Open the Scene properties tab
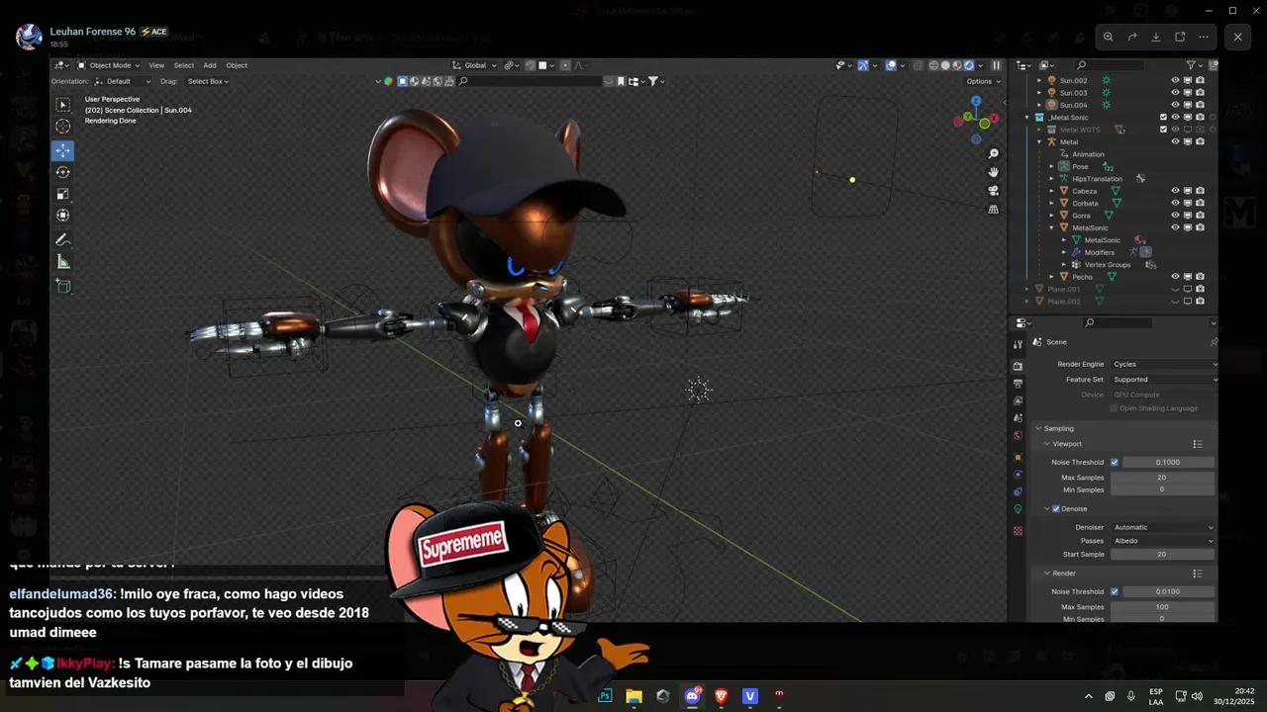Image resolution: width=1267 pixels, height=712 pixels. tap(1018, 418)
